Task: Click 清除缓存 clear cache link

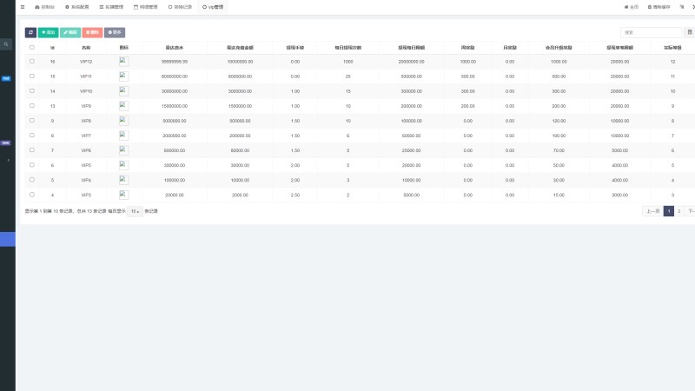Action: (659, 7)
